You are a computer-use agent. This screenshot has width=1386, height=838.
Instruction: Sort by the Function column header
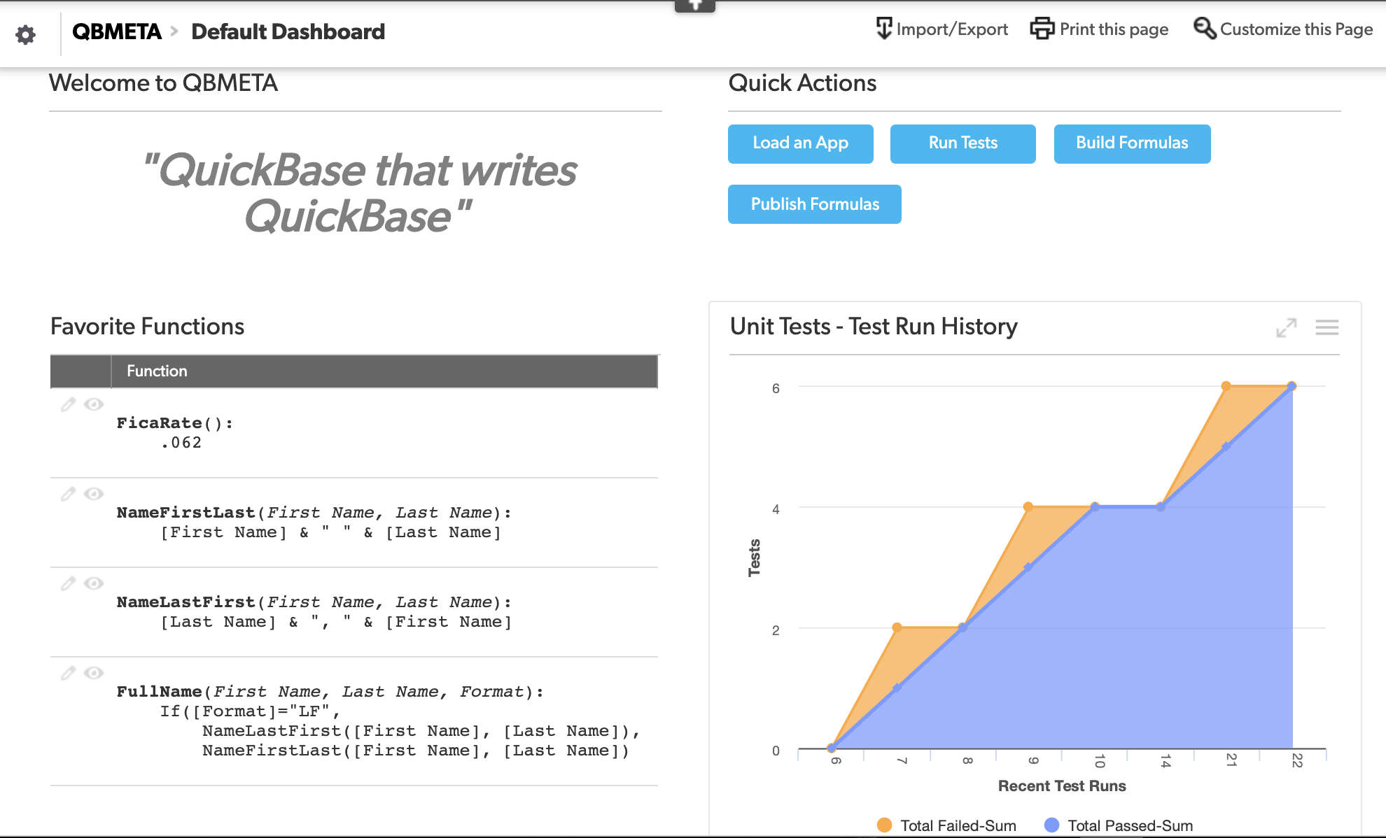click(157, 371)
